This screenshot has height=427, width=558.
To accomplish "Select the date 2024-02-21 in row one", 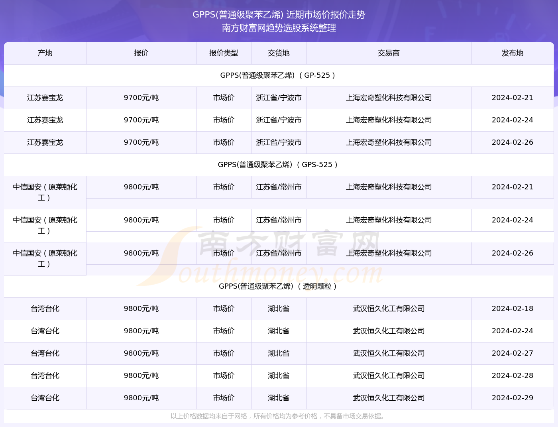I will click(512, 98).
